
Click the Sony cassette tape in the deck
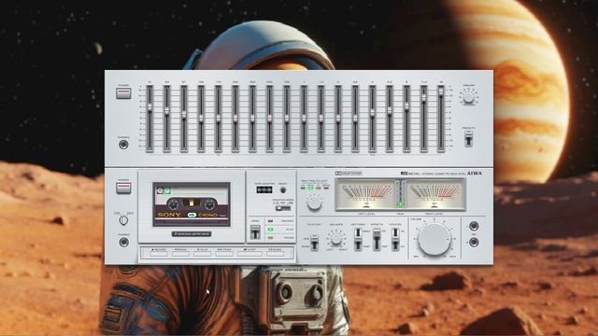point(192,204)
